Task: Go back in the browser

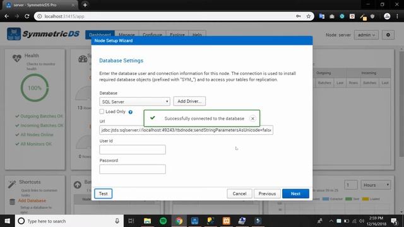Action: pyautogui.click(x=7, y=16)
